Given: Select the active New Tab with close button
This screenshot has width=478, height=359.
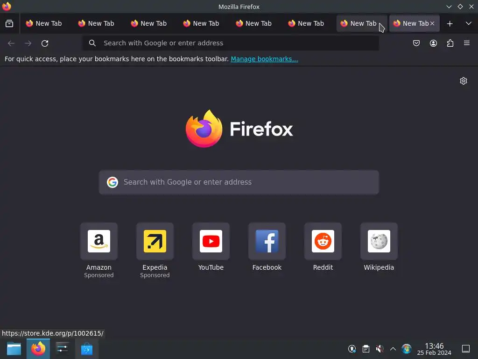Looking at the screenshot, I should click(x=415, y=23).
